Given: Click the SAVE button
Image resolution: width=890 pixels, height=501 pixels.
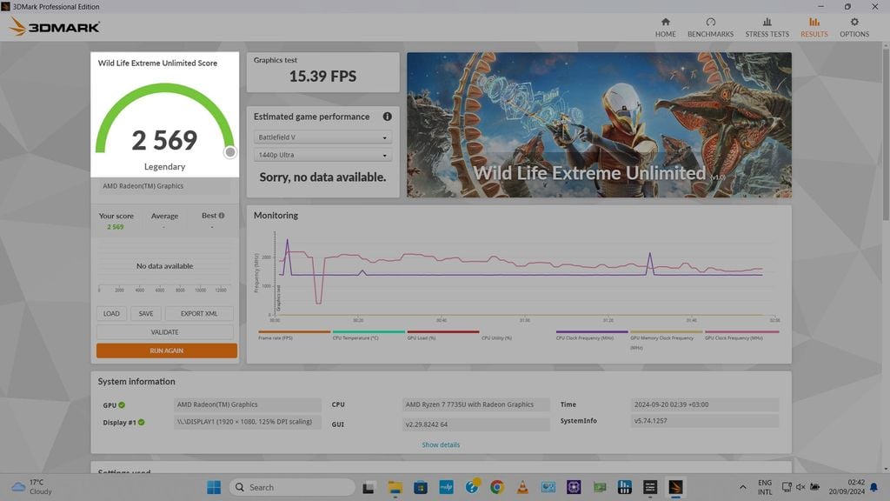Looking at the screenshot, I should coord(146,313).
